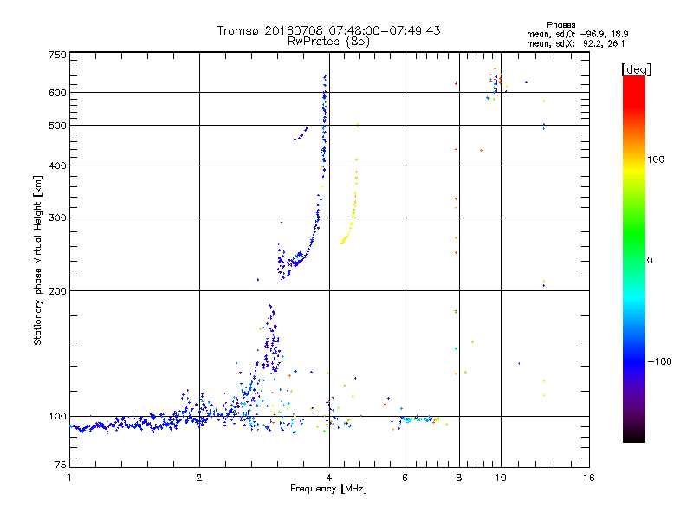Click the y-axis tick label '100'
The width and height of the screenshot is (693, 520).
(58, 416)
